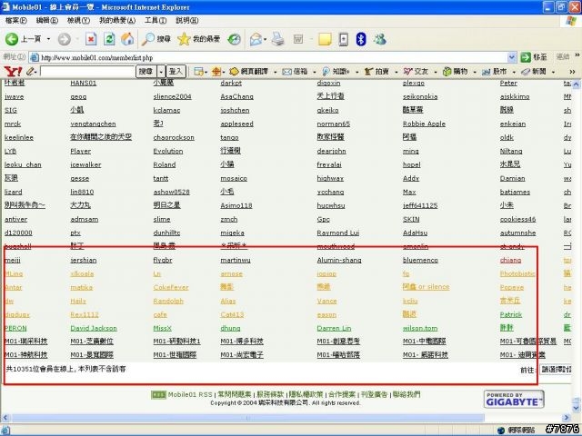Open Yahoo 網頁翻譯 tool

(248, 71)
